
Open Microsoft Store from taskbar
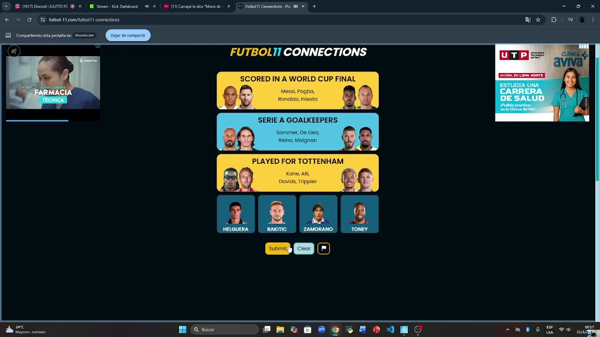click(307, 330)
